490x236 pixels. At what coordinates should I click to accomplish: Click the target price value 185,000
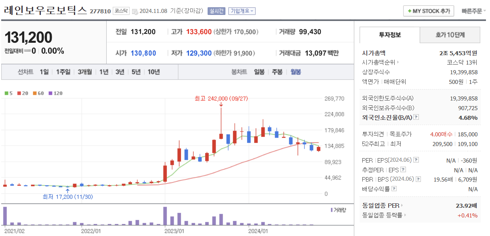pos(468,134)
